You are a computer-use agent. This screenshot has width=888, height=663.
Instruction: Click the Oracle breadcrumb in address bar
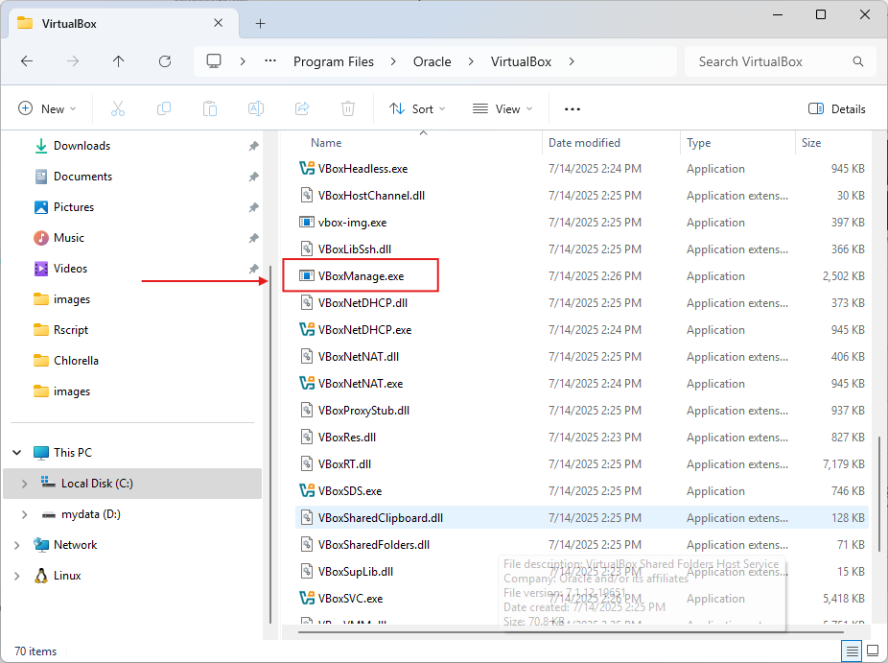tap(432, 61)
